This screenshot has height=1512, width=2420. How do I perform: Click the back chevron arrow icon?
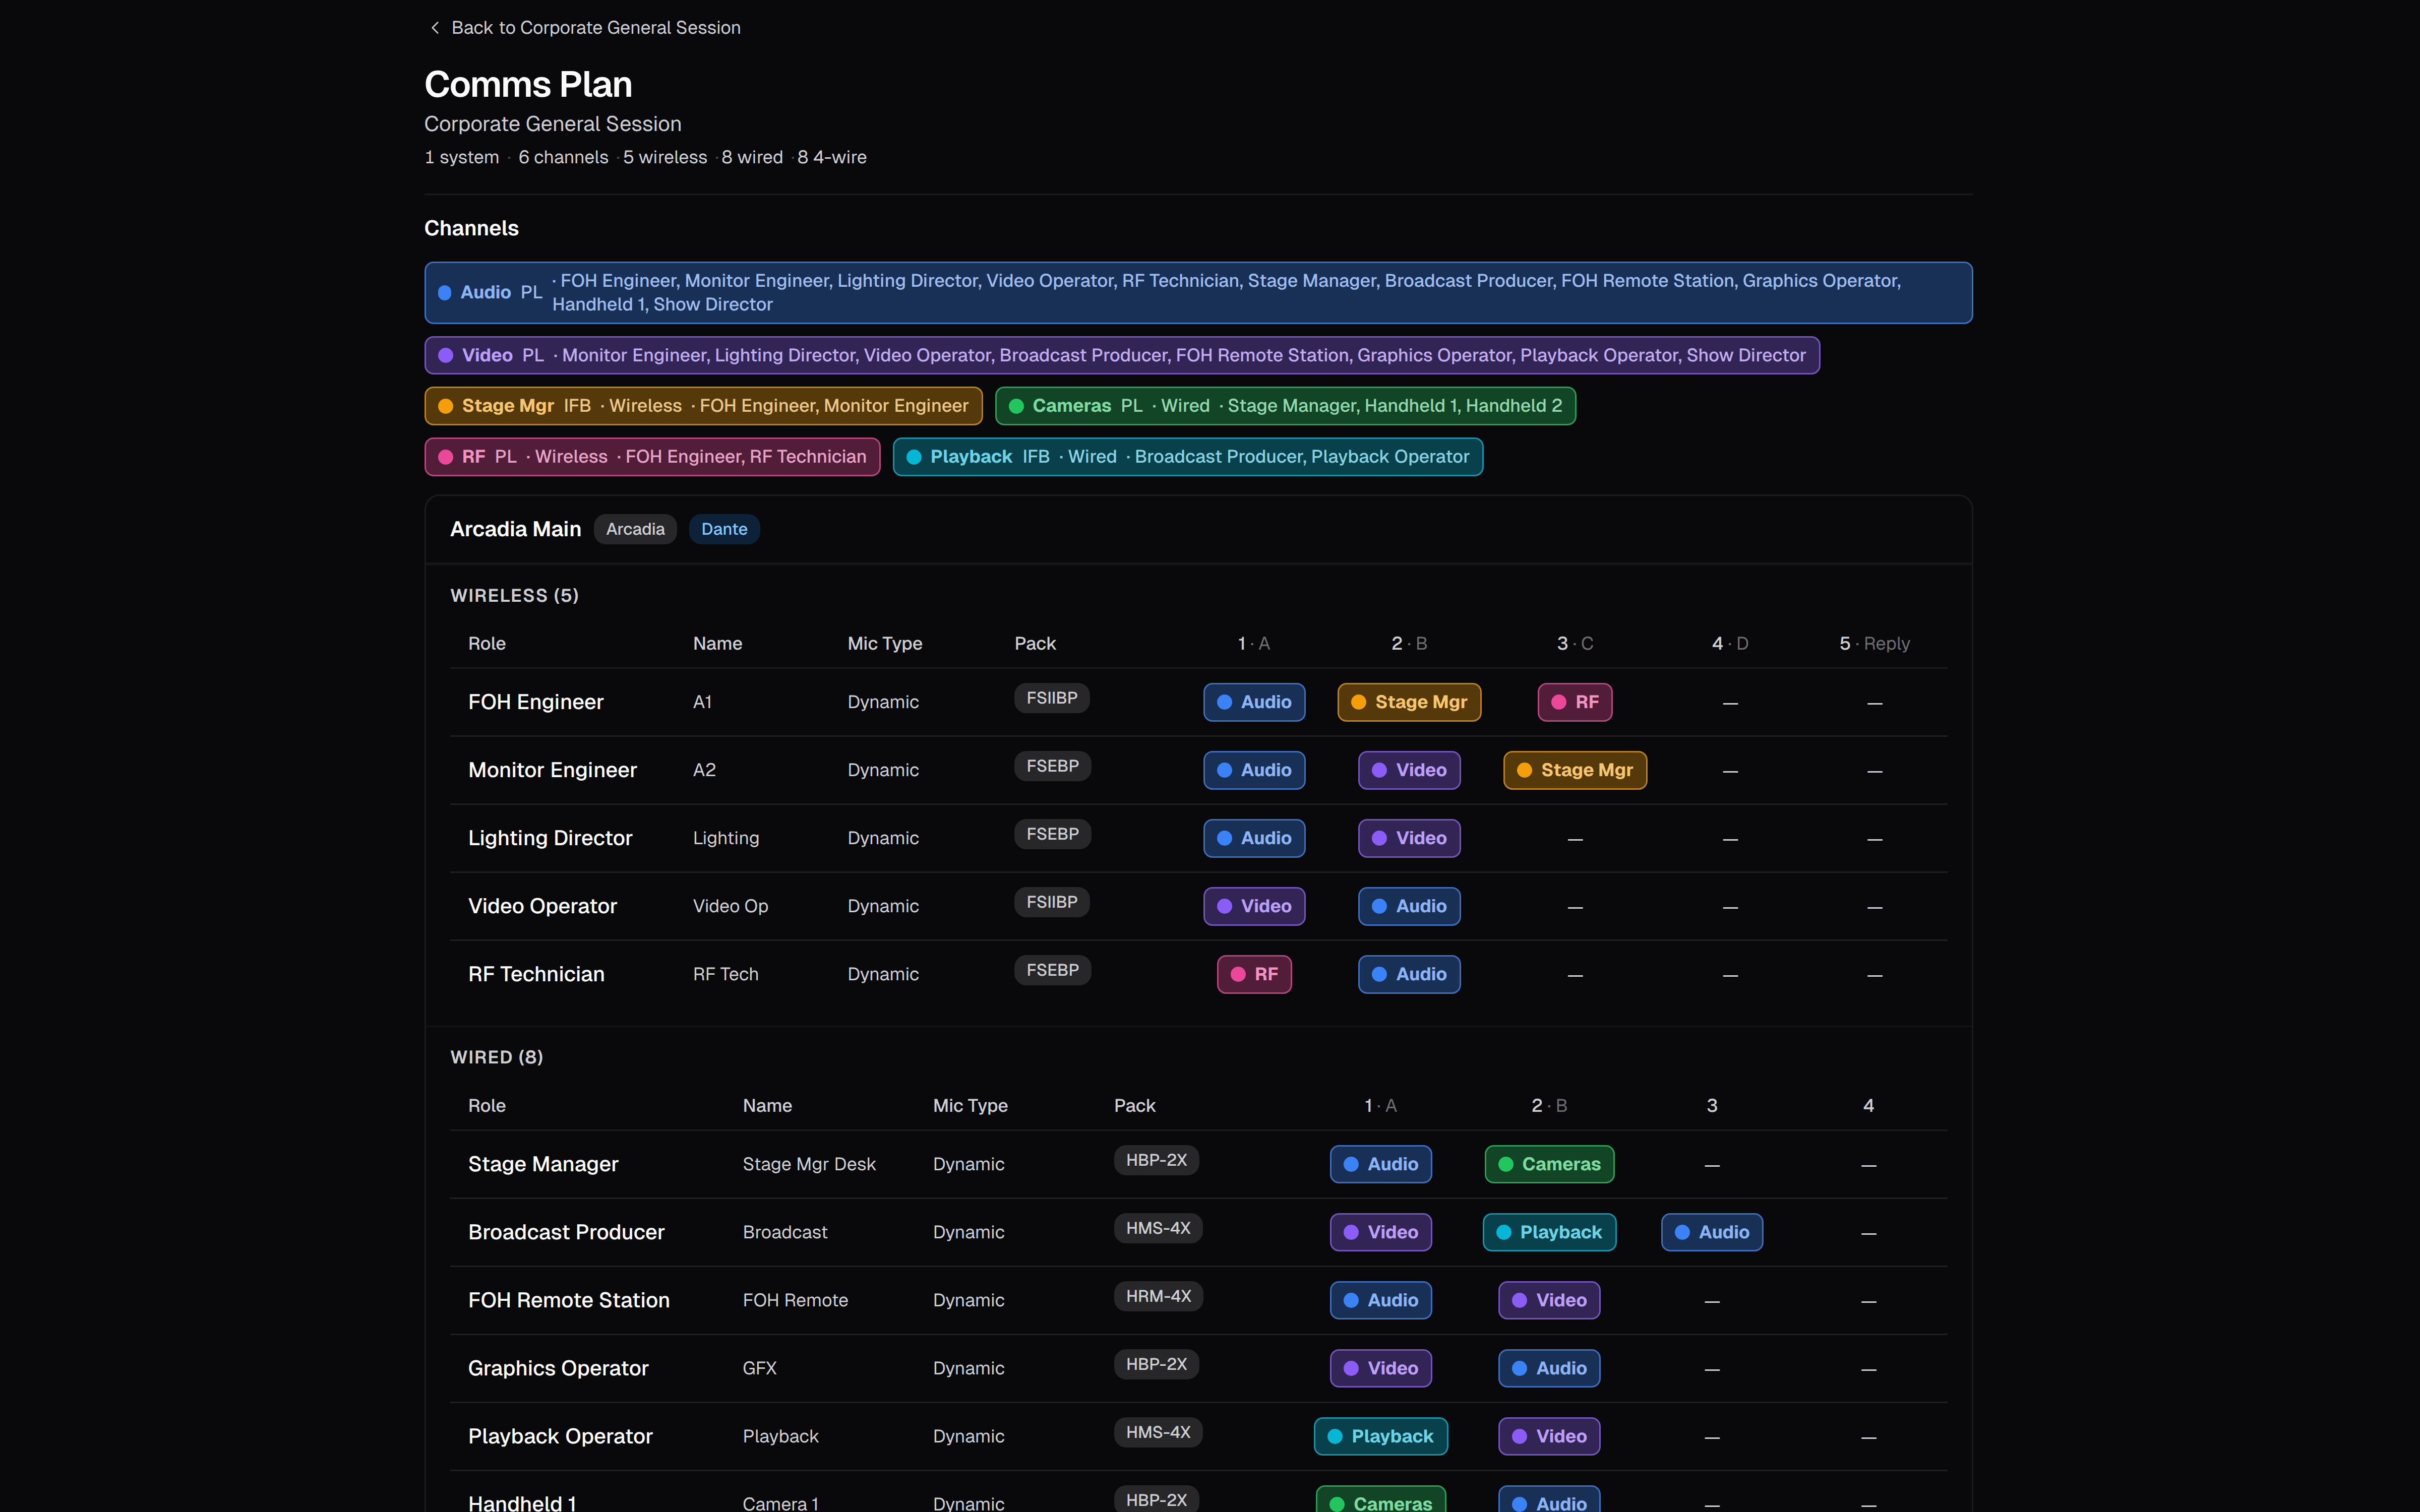434,28
